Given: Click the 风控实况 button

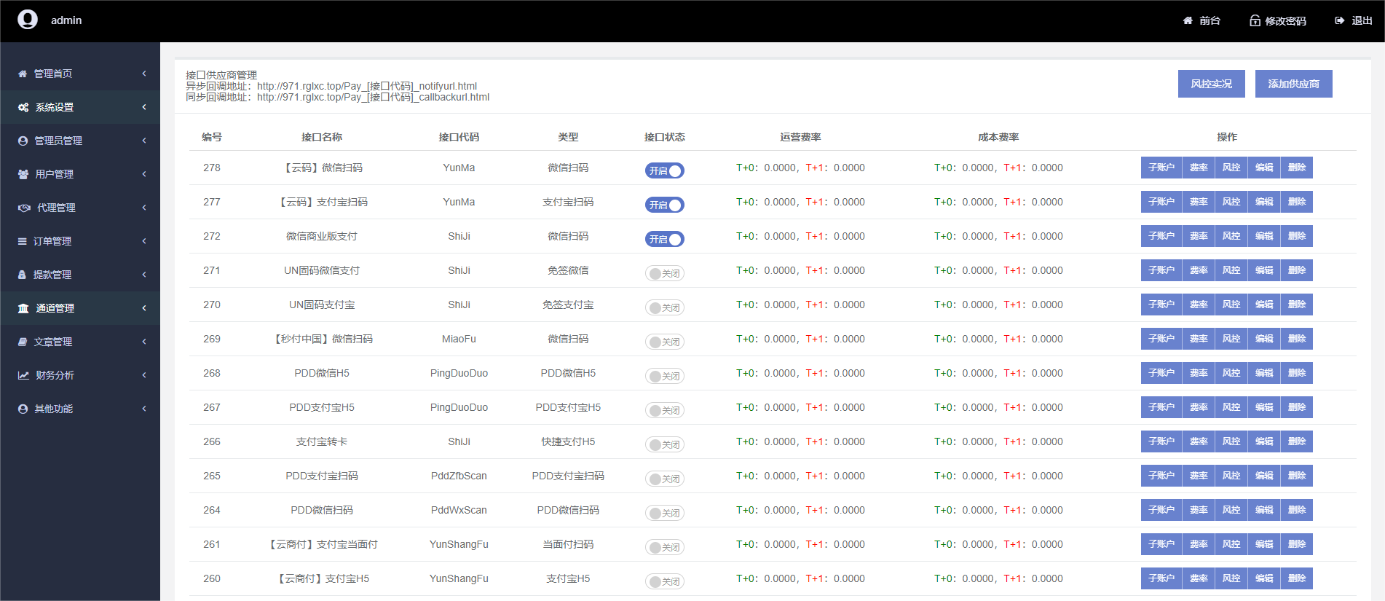Looking at the screenshot, I should (x=1212, y=84).
